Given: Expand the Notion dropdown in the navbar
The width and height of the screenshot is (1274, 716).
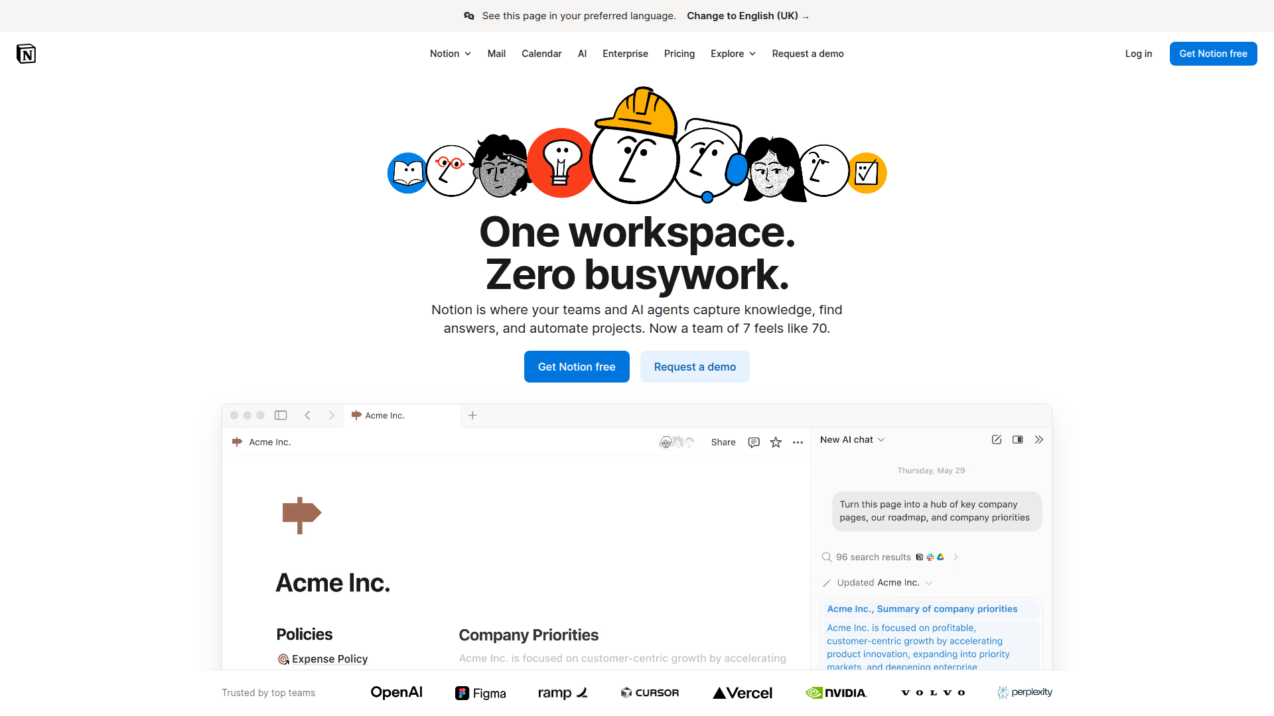Looking at the screenshot, I should point(451,54).
